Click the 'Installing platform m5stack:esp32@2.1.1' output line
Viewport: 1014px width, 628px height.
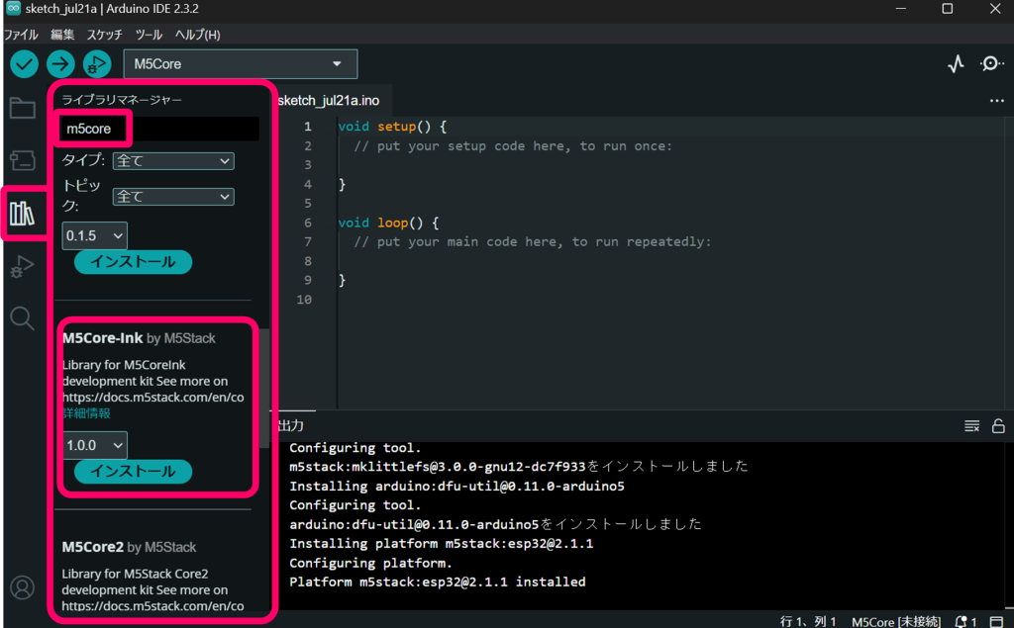pos(441,543)
